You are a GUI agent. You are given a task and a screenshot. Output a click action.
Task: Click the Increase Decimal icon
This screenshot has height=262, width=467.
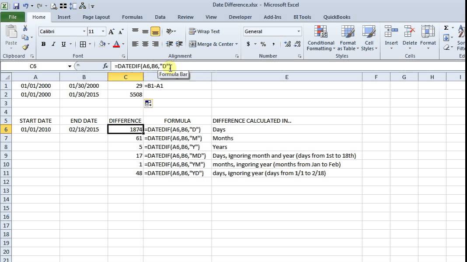[288, 44]
